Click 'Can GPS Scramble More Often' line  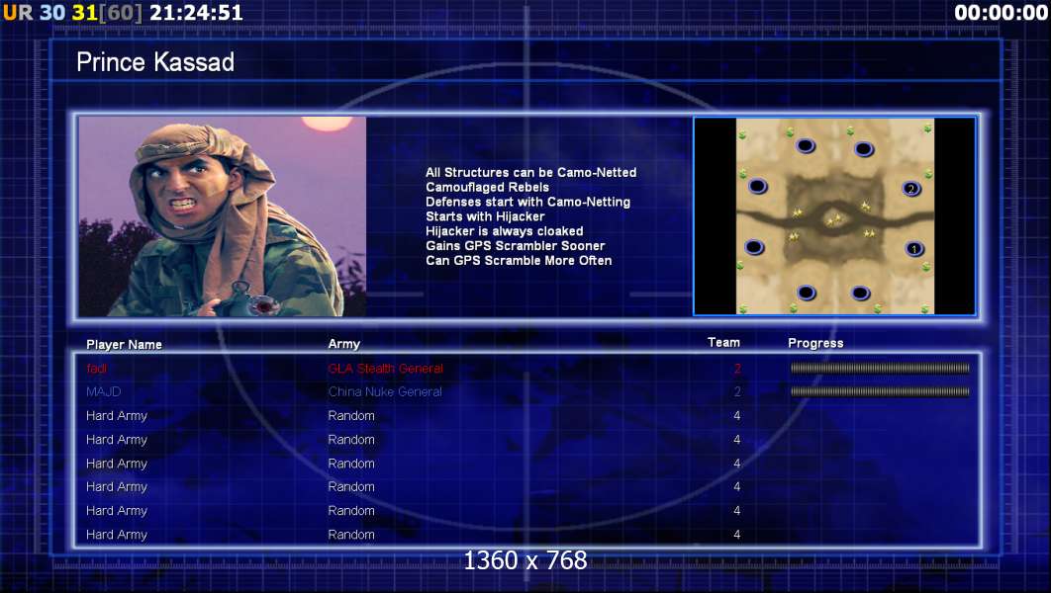(519, 260)
